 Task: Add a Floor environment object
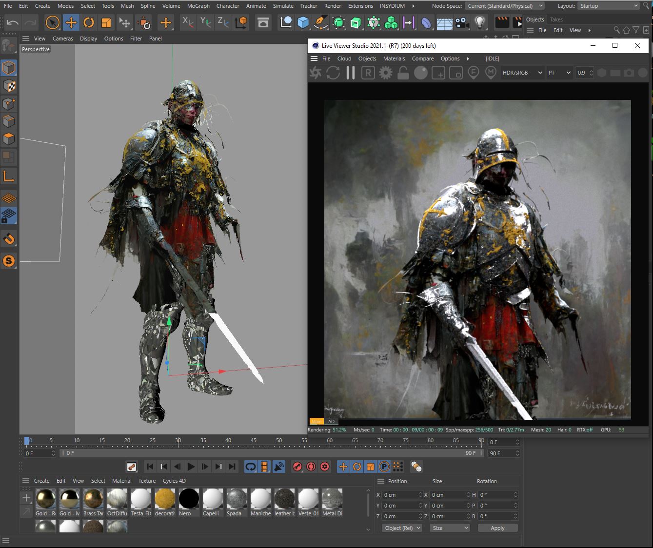click(444, 23)
